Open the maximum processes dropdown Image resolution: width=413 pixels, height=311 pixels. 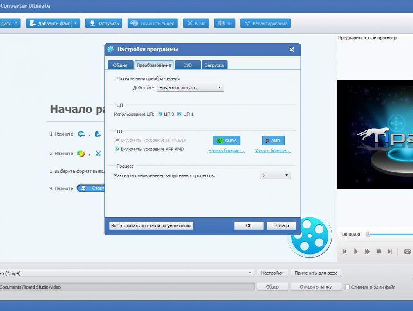tap(276, 175)
